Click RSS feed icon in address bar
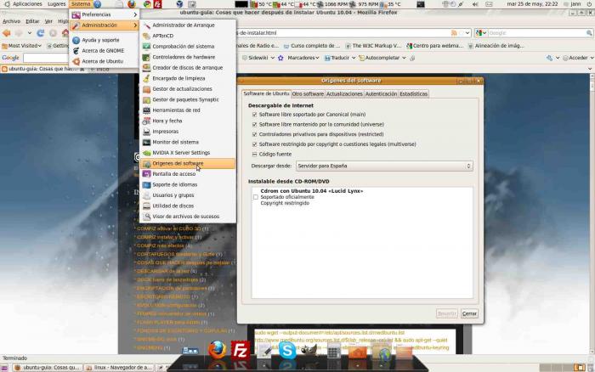Screen dimensions: 595x372 pyautogui.click(x=454, y=33)
